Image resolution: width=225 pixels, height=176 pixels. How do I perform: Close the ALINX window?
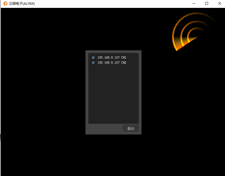pos(219,3)
